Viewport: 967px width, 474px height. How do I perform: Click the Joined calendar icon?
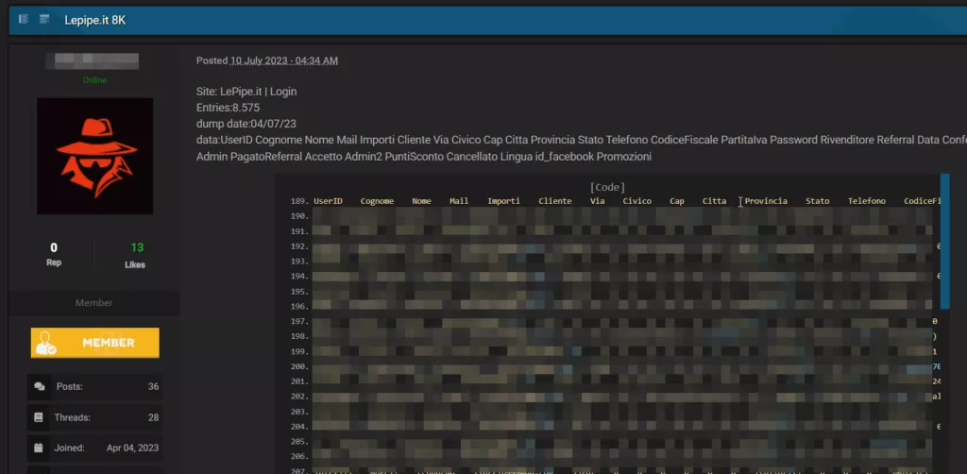[40, 448]
